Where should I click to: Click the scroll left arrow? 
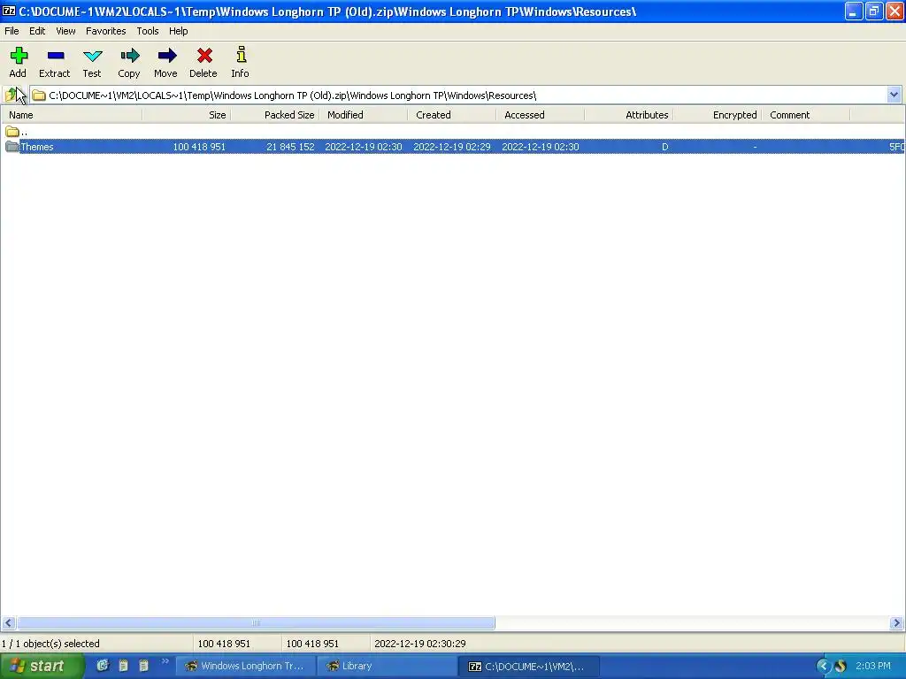pyautogui.click(x=8, y=623)
